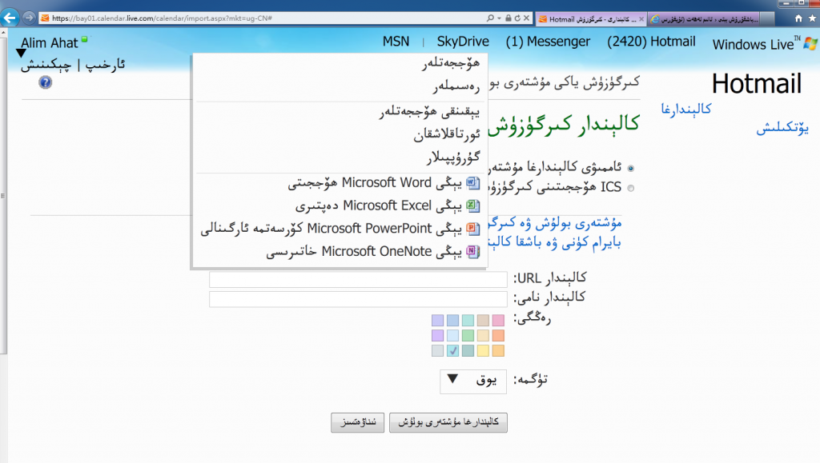
Task: Open MSN from the top navigation
Action: click(x=396, y=42)
